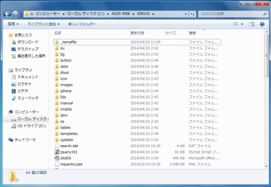Screen dimensions: 271x187
Task: Select the iphone folder icon
Action: (57, 91)
